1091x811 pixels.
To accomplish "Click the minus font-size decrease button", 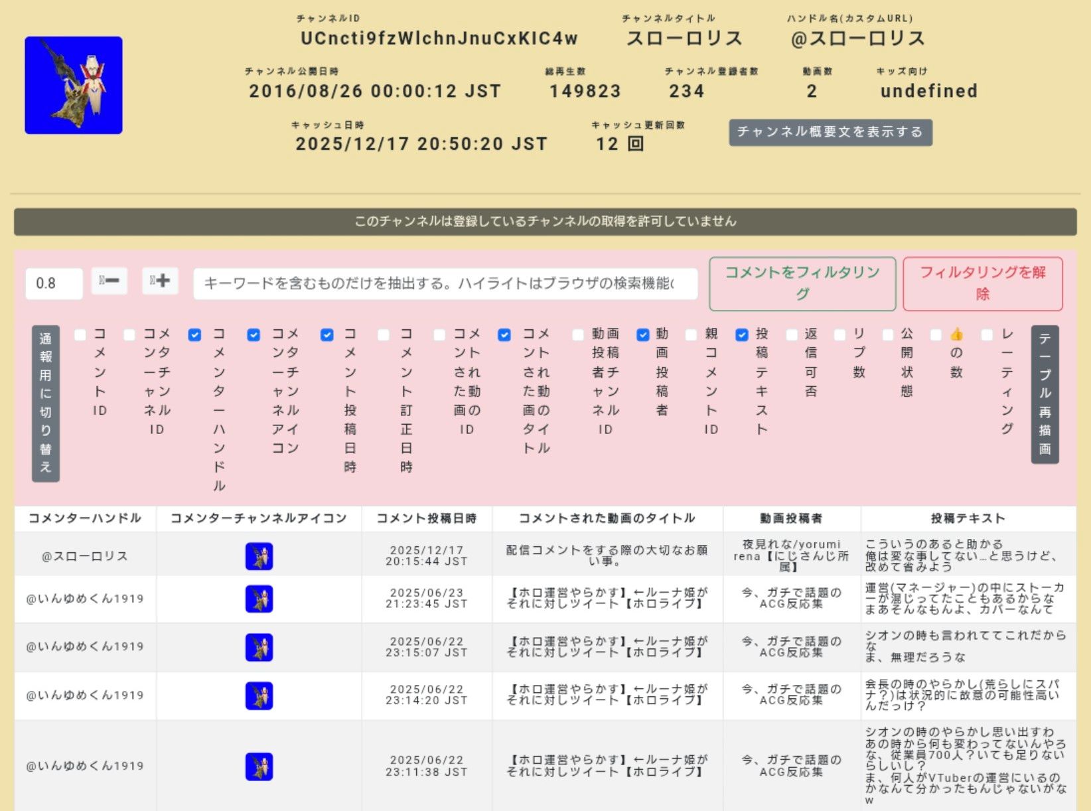I will 109,281.
